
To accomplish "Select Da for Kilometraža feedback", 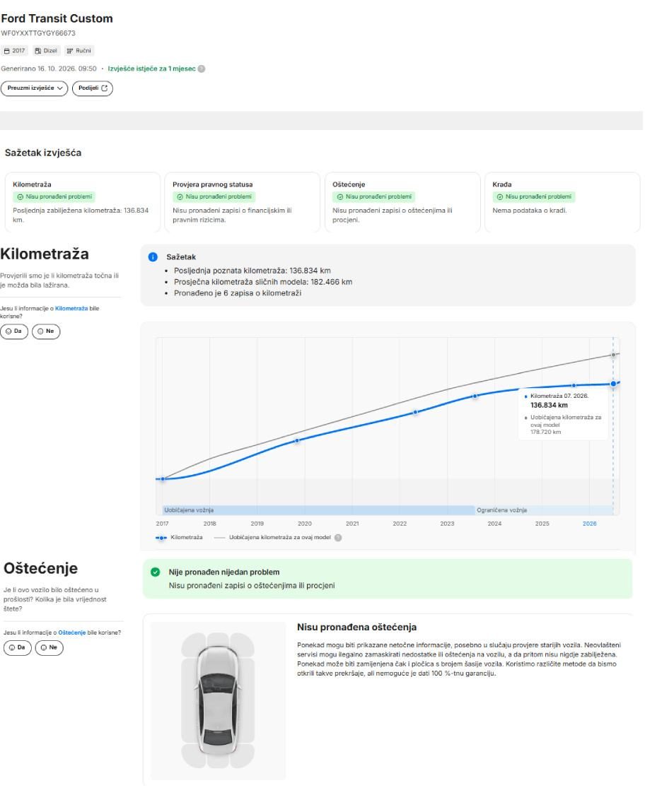I will 14,331.
